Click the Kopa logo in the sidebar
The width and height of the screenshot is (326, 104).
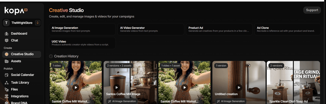tap(16, 11)
